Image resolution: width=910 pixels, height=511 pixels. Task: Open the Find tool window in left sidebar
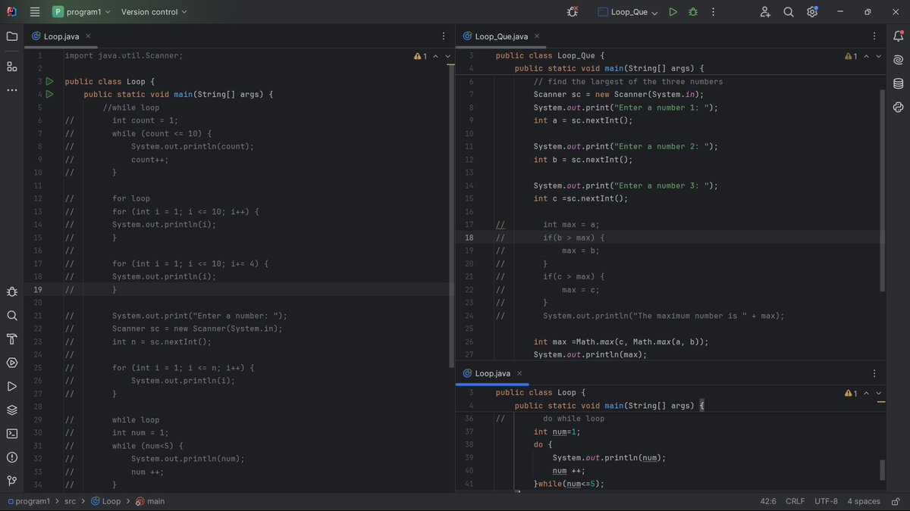click(x=11, y=316)
